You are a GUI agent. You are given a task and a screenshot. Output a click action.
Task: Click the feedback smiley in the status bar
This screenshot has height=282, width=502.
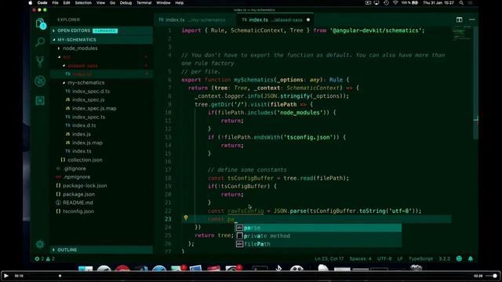tap(459, 258)
